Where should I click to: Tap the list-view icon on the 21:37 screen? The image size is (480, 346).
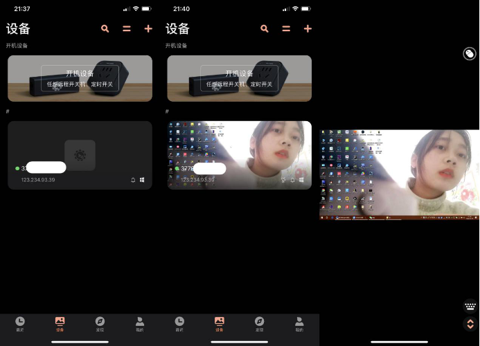pyautogui.click(x=127, y=29)
